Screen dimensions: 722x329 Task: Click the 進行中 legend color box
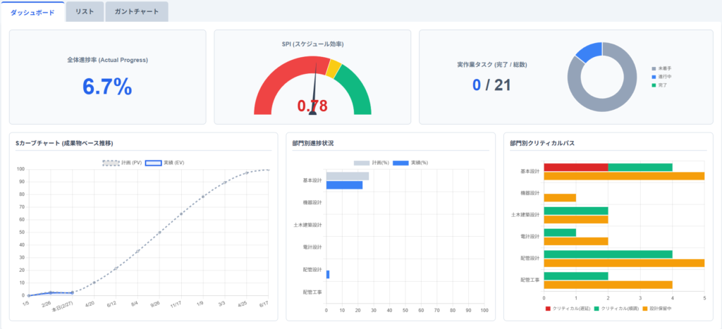tap(654, 77)
